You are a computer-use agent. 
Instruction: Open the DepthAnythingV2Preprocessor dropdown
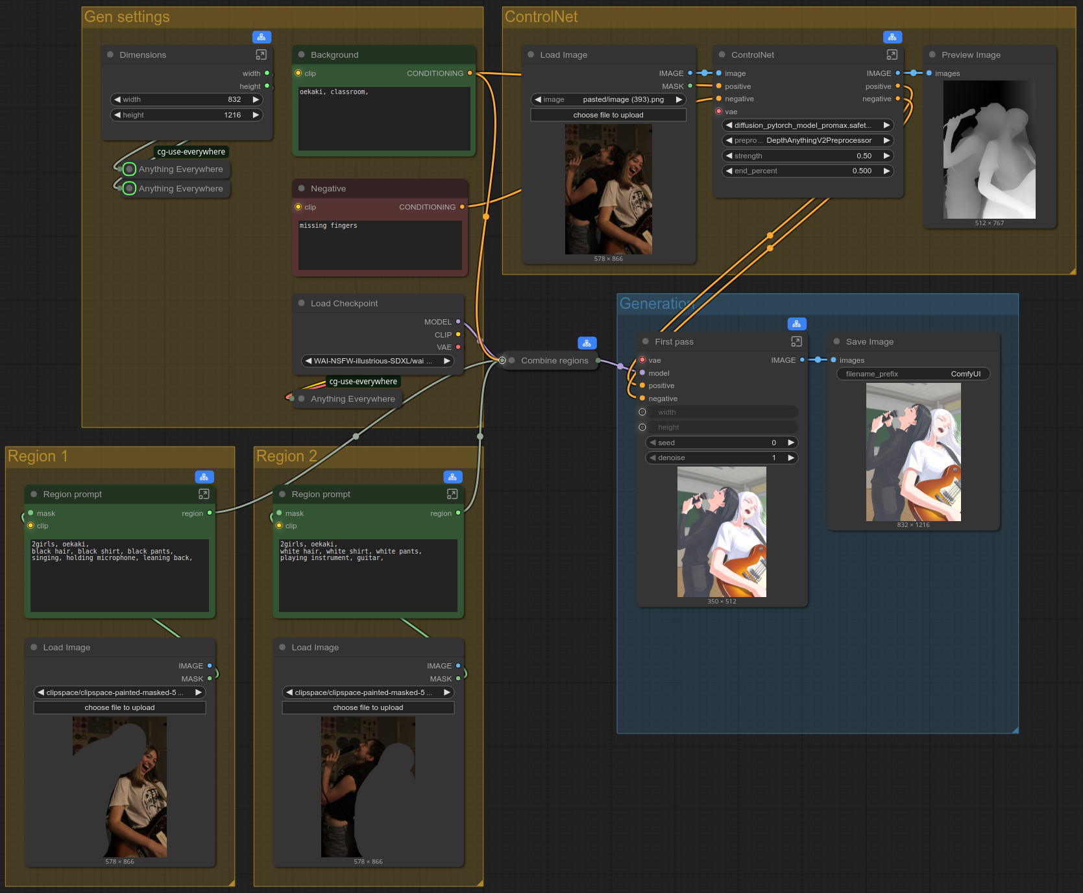coord(807,141)
